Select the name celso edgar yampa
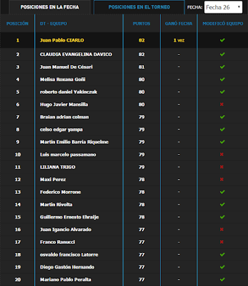 tap(61, 129)
